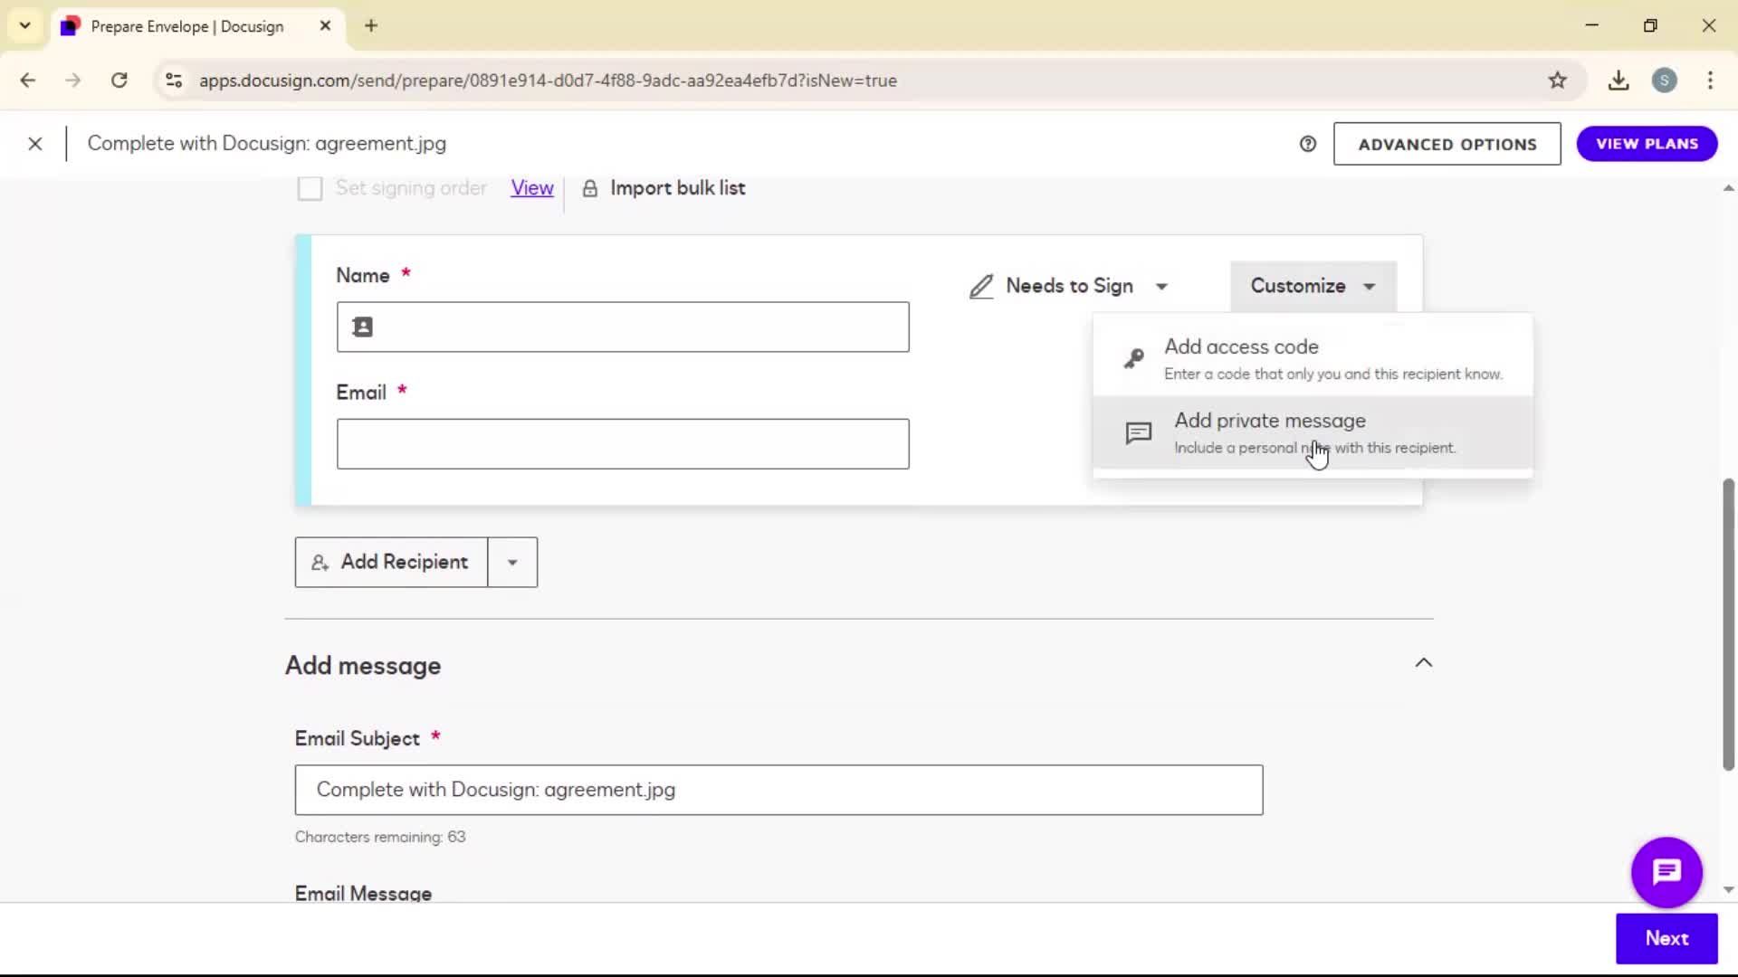Screen dimensions: 1738x977
Task: Click the page vertical scrollbar thumb
Action: coord(1728,624)
